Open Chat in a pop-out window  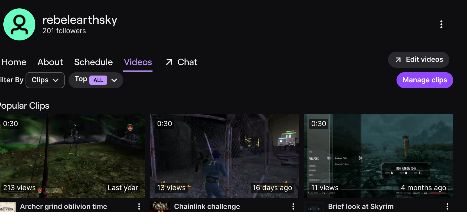click(181, 62)
